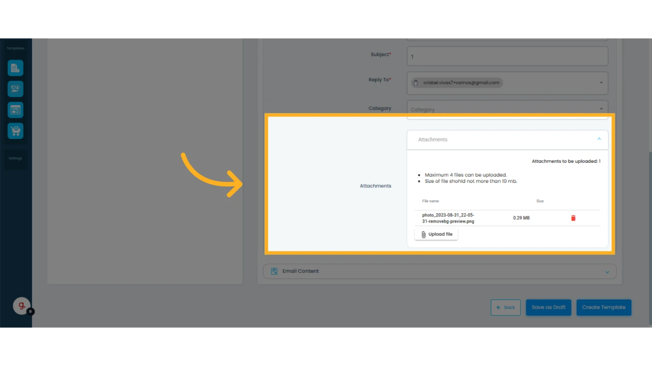Click 'Attachments to be uploaded: 1' text

pyautogui.click(x=566, y=161)
